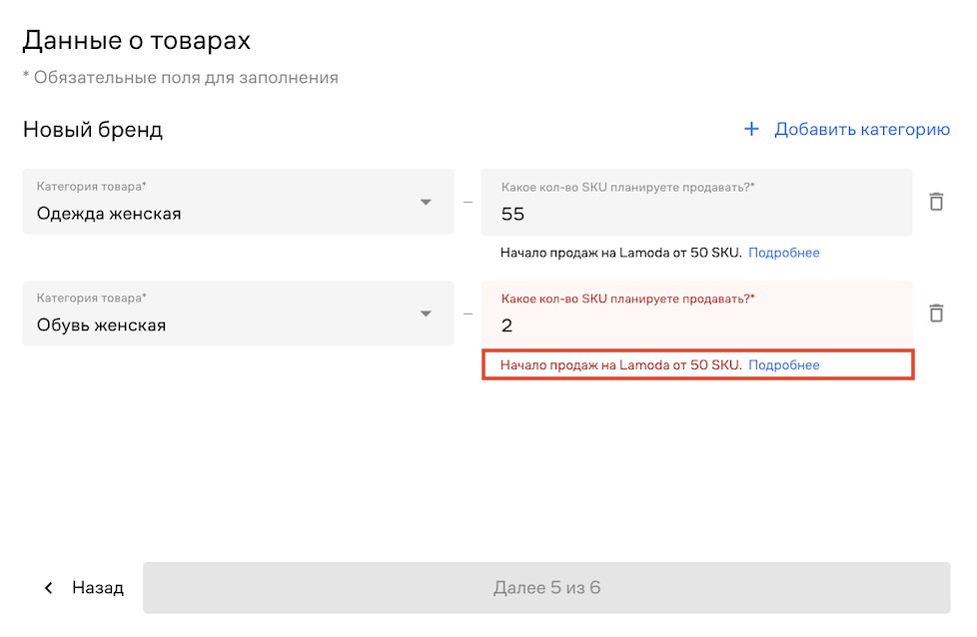Click the Обязательные поля для заполнения note
The width and height of the screenshot is (977, 637).
[x=181, y=78]
